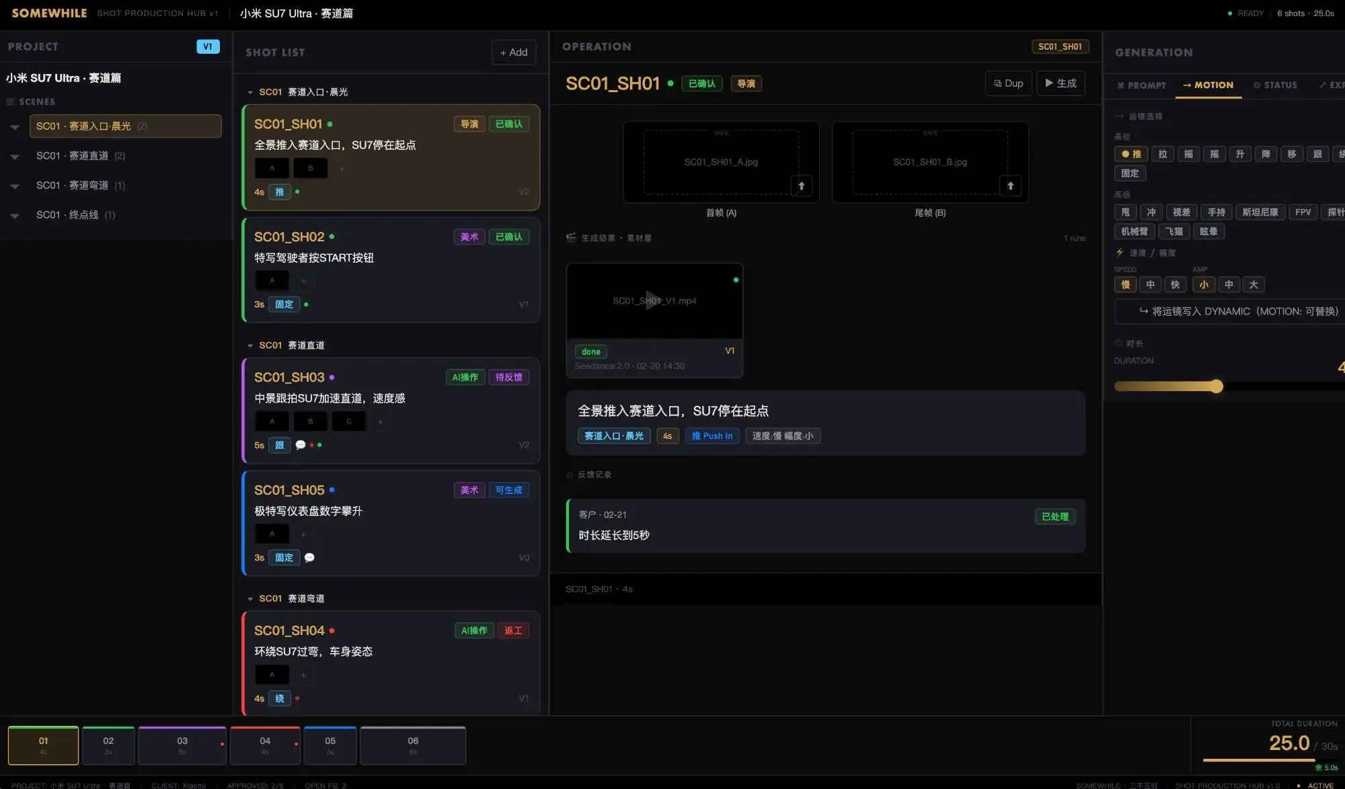Viewport: 1345px width, 789px height.
Task: Click the 赛道入口·晨光 scene tag in shot summary
Action: [613, 436]
